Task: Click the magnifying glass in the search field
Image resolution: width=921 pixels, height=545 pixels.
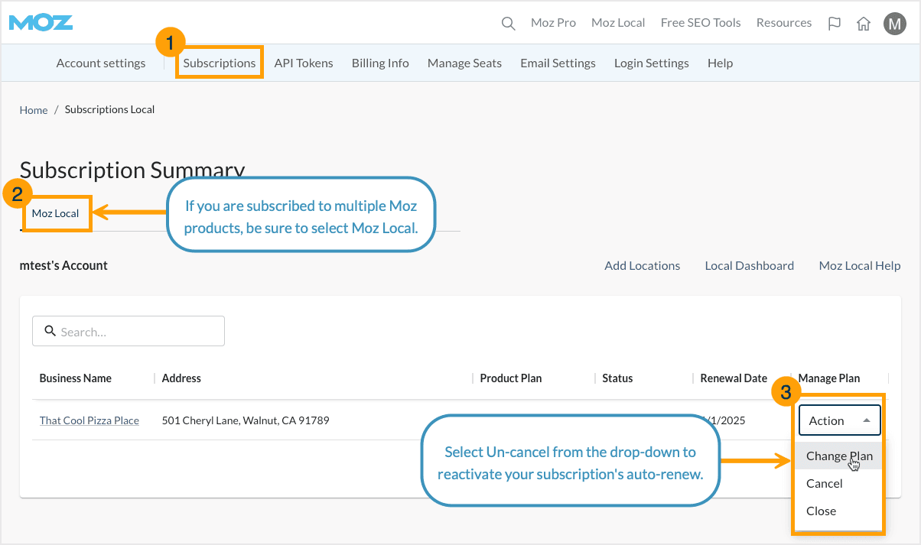Action: tap(50, 330)
